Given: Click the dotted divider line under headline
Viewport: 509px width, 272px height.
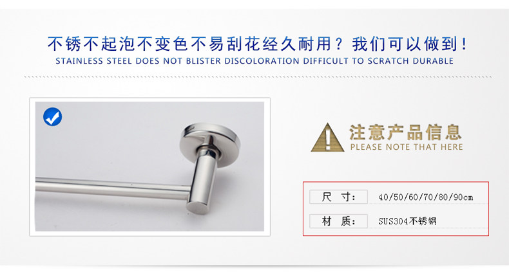Looking at the screenshot, I should point(258,77).
